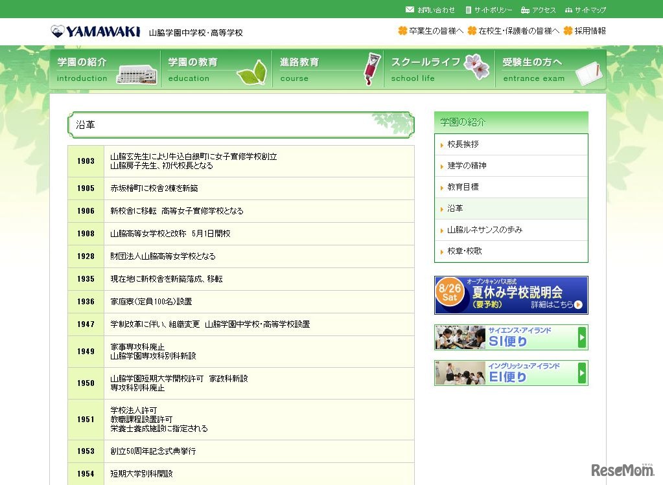
Task: Click the clover icon beside 採用情報
Action: coord(568,30)
